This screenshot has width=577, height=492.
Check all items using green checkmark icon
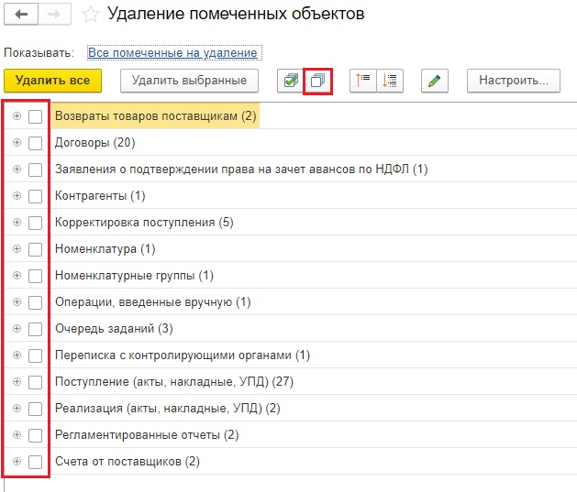290,81
